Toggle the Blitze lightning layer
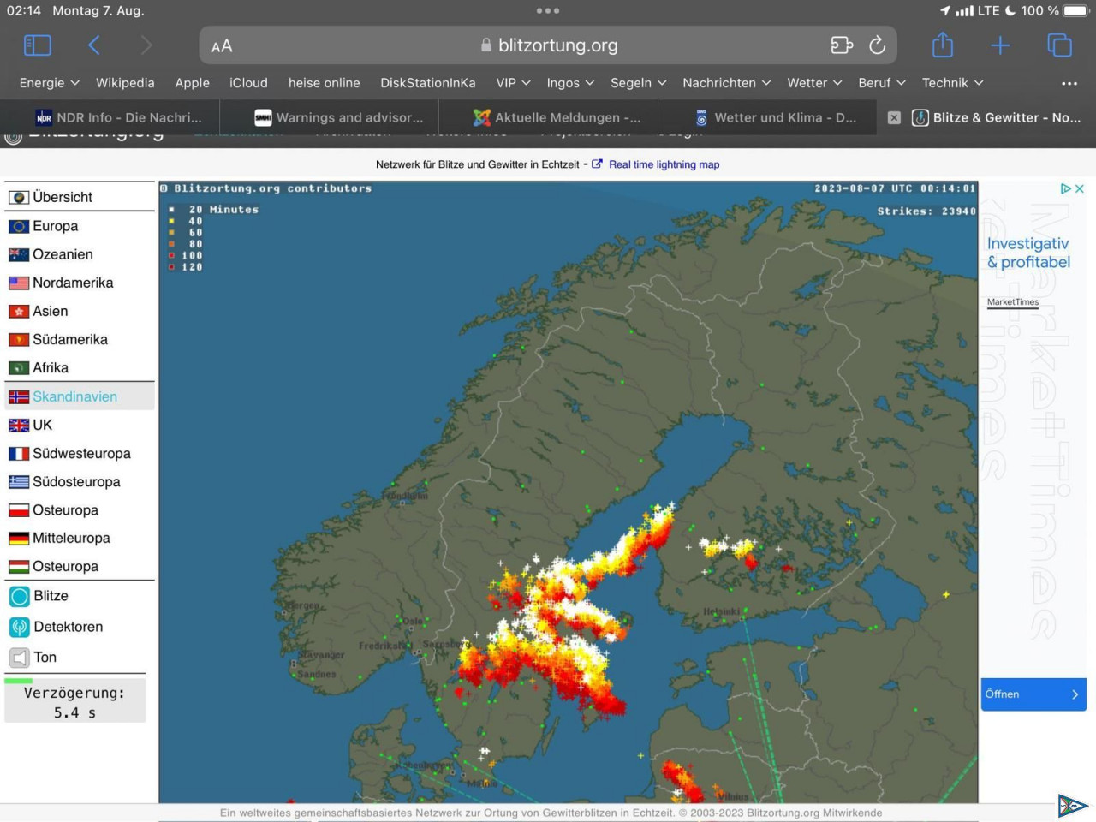 coord(51,596)
